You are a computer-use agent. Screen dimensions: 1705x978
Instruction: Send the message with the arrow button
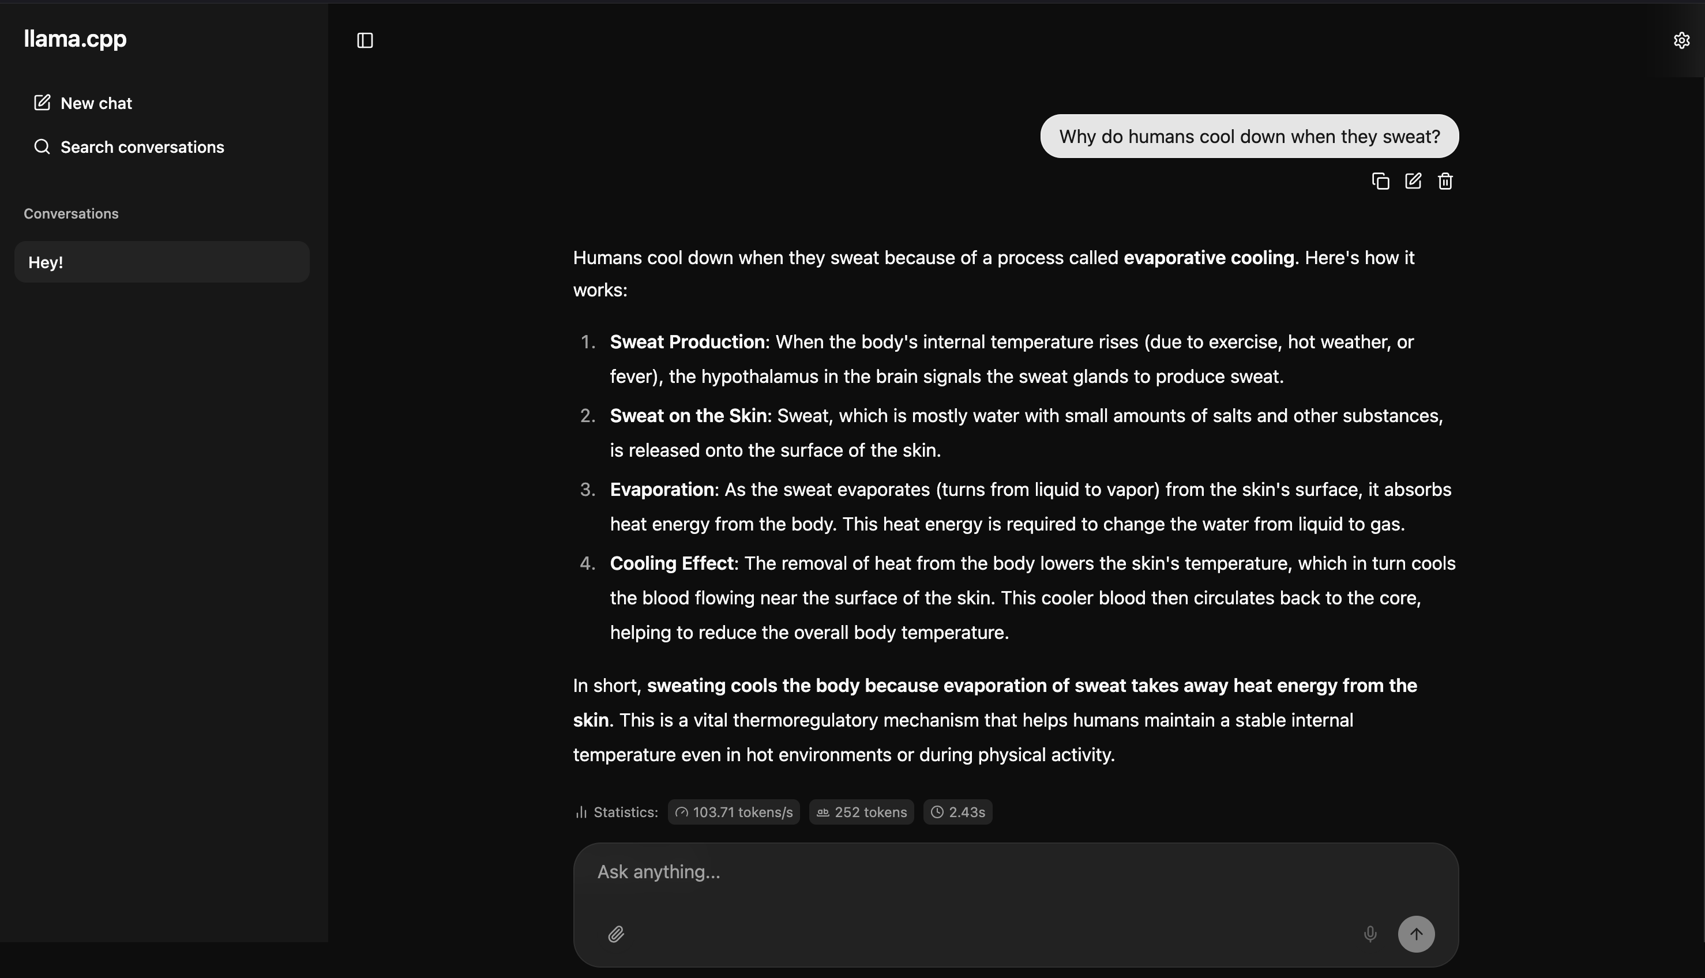coord(1415,934)
